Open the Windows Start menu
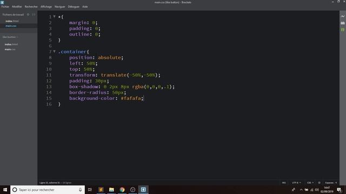 [5, 190]
